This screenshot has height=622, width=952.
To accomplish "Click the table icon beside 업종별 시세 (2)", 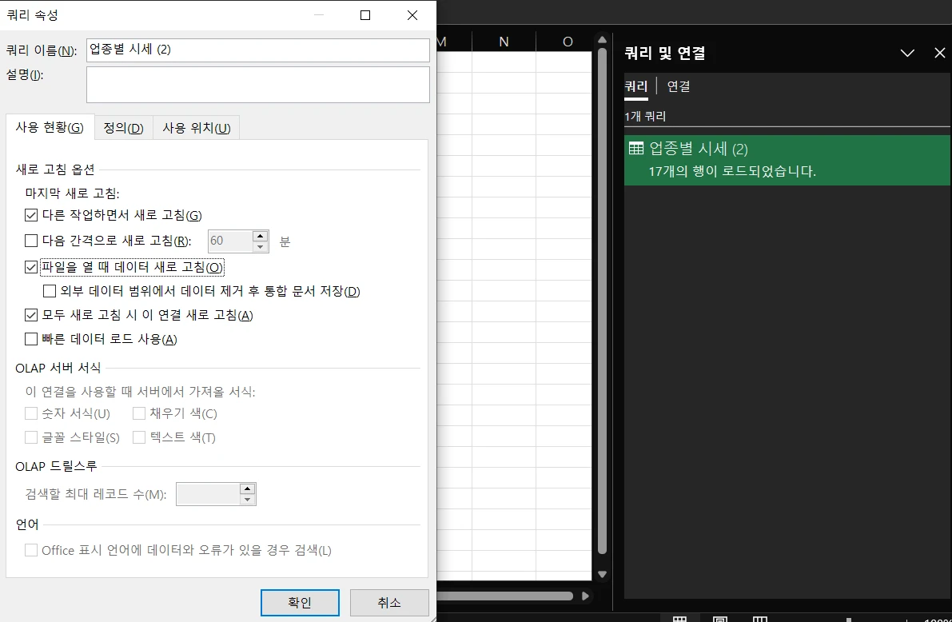I will [x=636, y=148].
